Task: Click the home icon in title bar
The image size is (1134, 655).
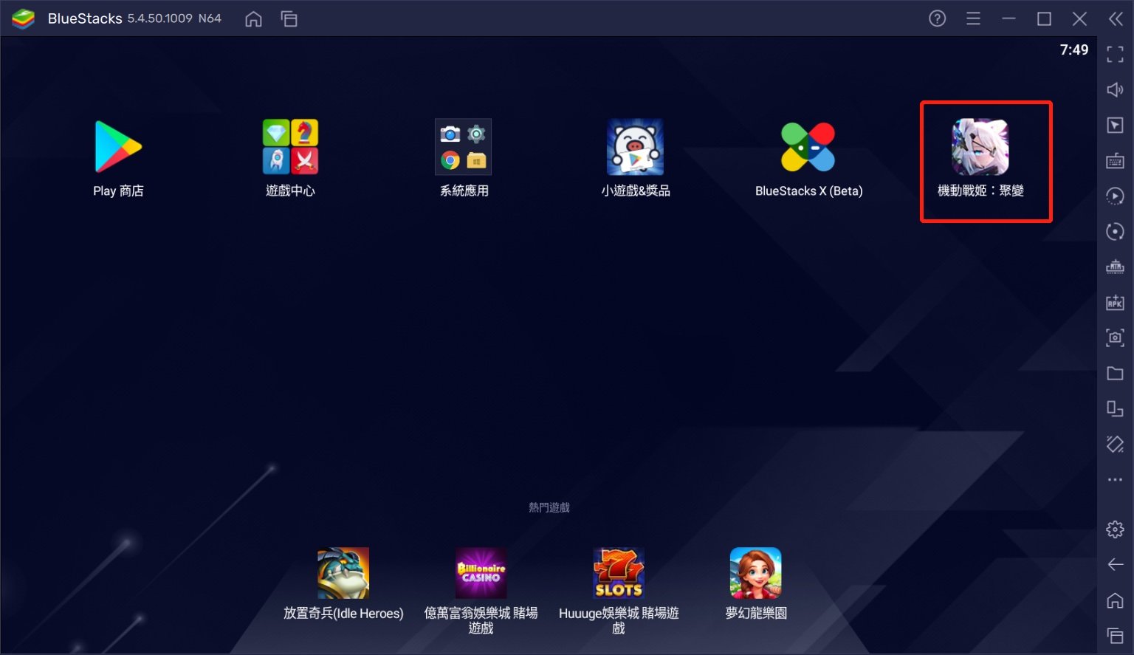Action: (x=253, y=18)
